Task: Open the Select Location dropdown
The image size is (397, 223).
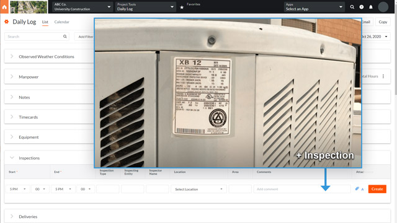Action: pyautogui.click(x=198, y=189)
